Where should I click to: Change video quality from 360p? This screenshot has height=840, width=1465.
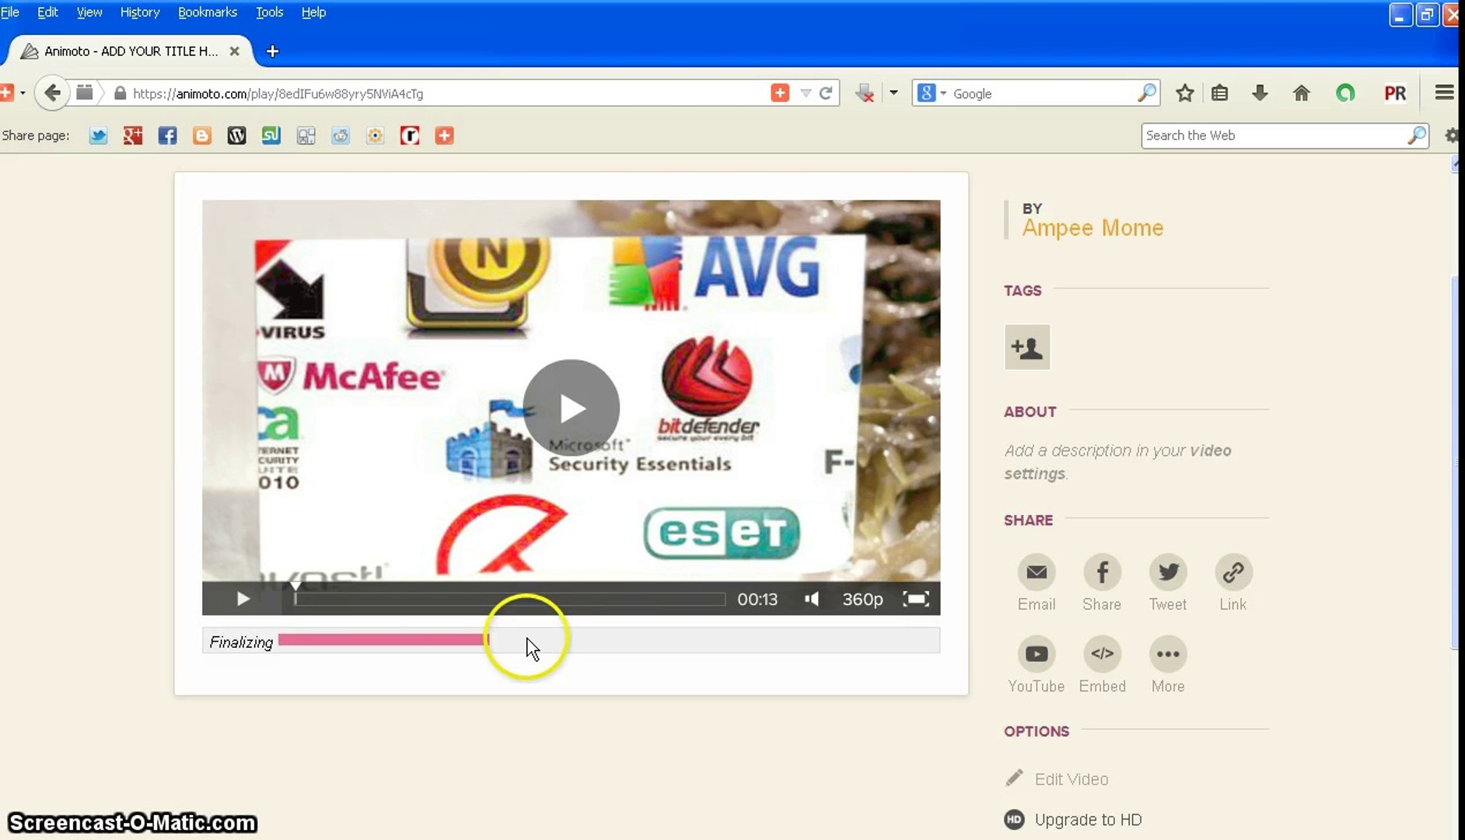tap(863, 599)
